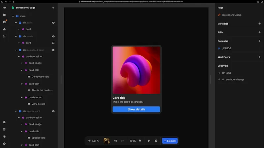
Task: Add a new workflow with plus icon
Action: (x=259, y=57)
